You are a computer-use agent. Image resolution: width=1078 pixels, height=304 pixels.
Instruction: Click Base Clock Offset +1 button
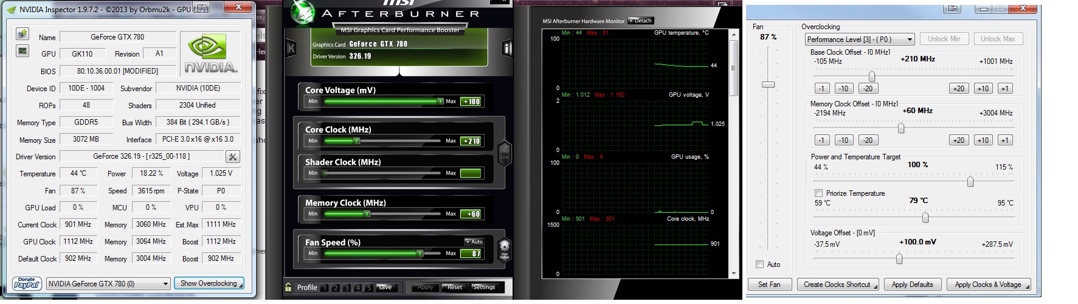click(1004, 89)
